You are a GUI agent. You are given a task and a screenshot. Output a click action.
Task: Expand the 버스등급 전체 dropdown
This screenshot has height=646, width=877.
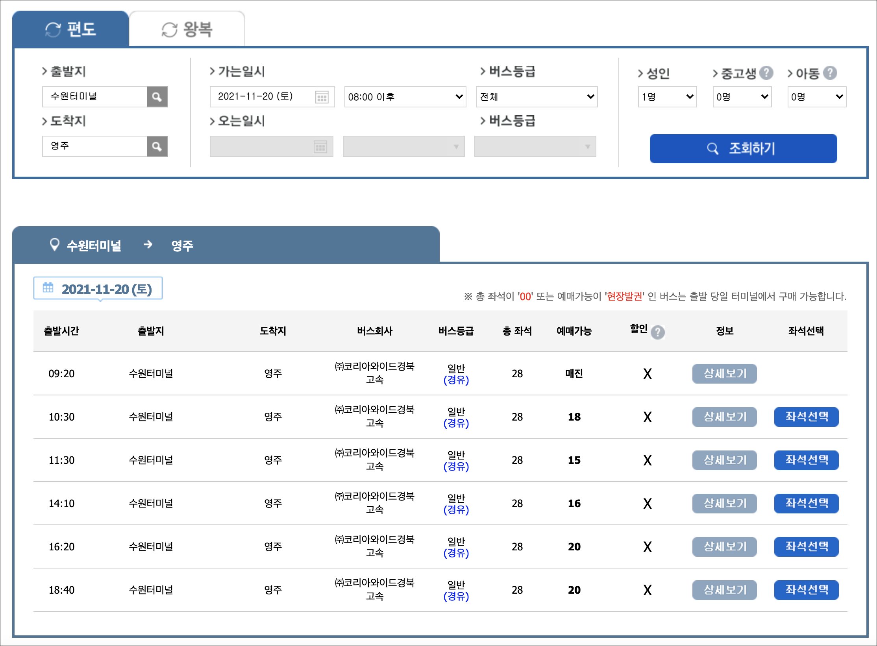(x=537, y=97)
